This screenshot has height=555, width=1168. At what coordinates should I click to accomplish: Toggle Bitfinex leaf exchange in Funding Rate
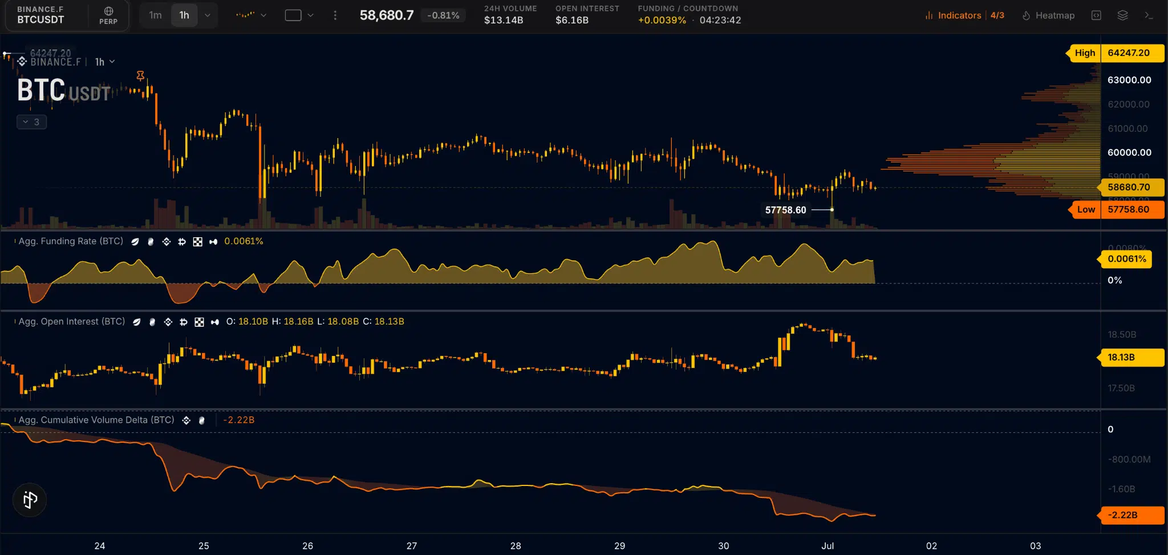tap(135, 242)
